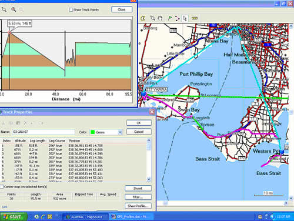Click the Index column header

6,140
